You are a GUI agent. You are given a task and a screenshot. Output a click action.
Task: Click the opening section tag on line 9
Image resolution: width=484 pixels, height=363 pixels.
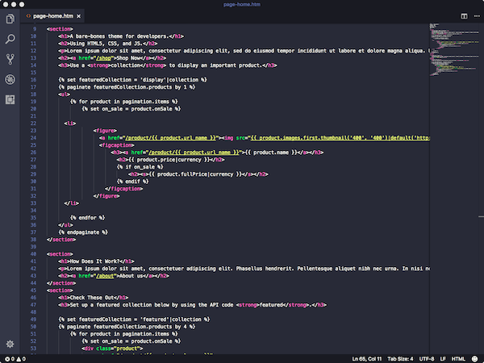tap(60, 29)
